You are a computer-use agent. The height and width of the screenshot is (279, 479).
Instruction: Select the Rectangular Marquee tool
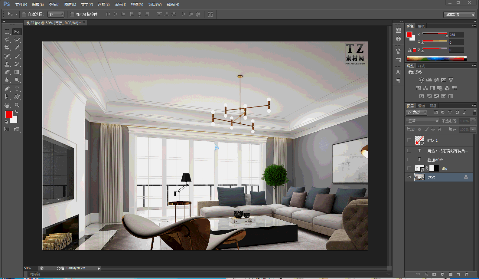click(x=7, y=32)
